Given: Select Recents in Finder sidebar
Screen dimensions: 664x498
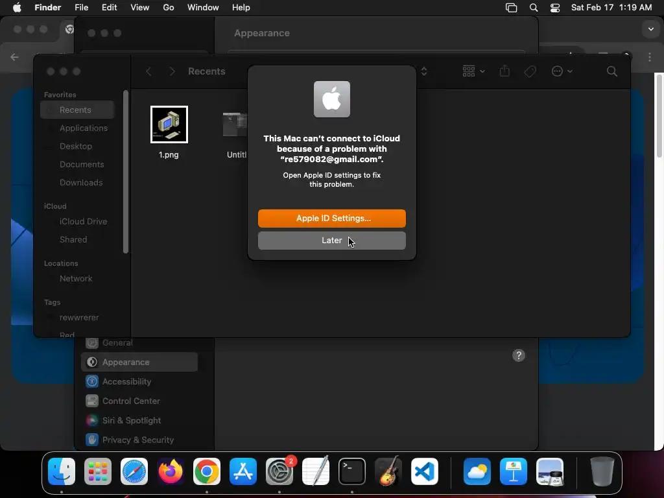Looking at the screenshot, I should point(78,110).
